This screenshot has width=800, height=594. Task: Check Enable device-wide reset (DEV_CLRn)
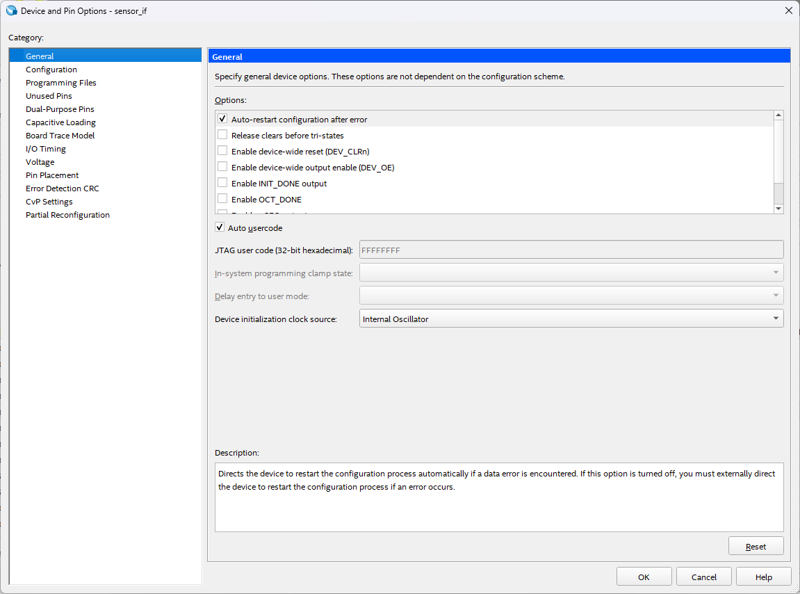pyautogui.click(x=222, y=152)
